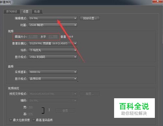This screenshot has height=126, width=163.
Task: Toggle the width-height link chain icon
Action: click(49, 110)
